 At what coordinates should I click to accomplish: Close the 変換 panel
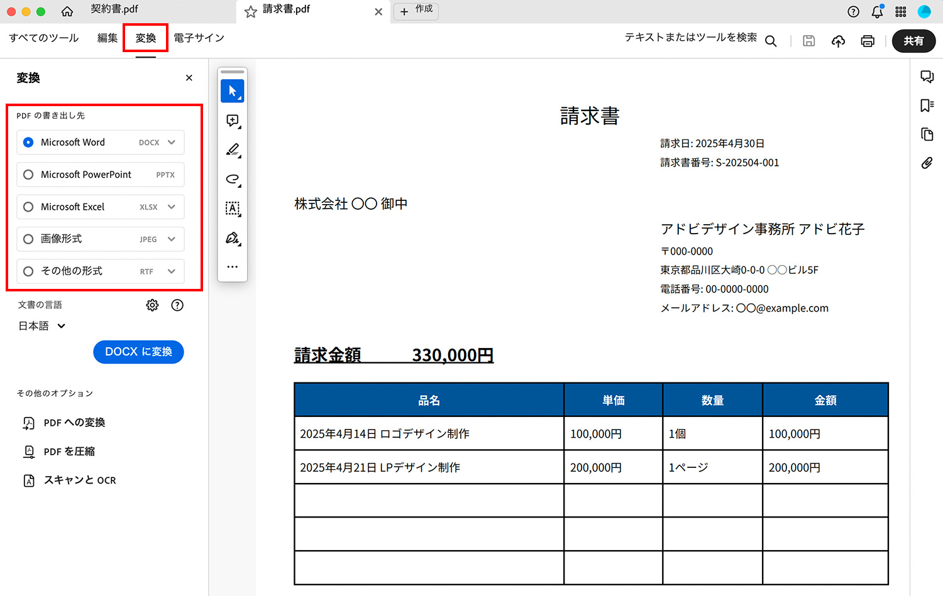(x=189, y=78)
